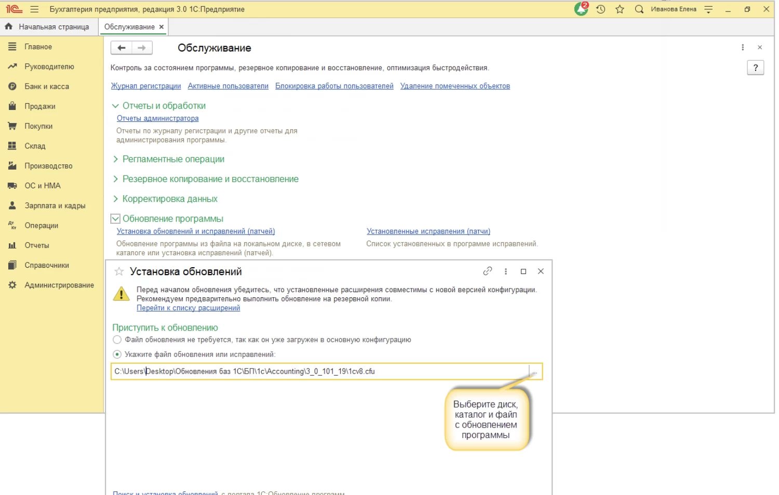This screenshot has height=495, width=779.
Task: Open the help question mark button
Action: coord(755,67)
